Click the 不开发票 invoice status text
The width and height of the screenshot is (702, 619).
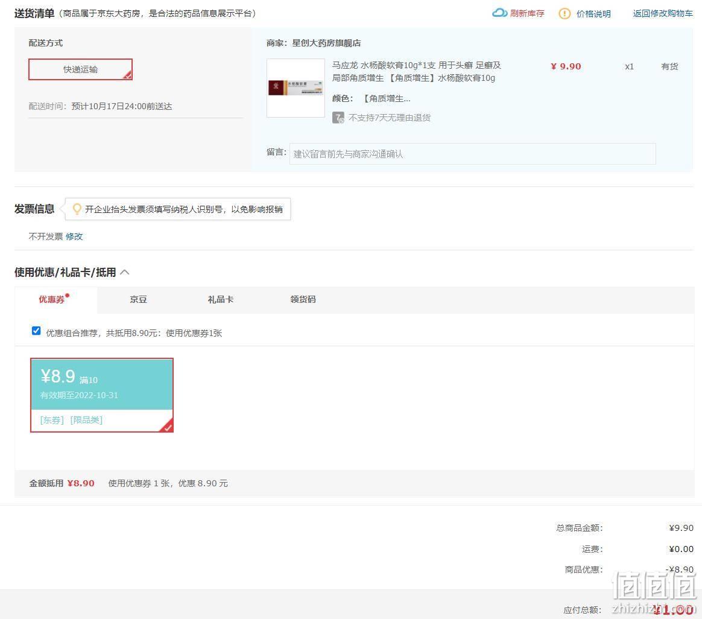click(x=46, y=236)
